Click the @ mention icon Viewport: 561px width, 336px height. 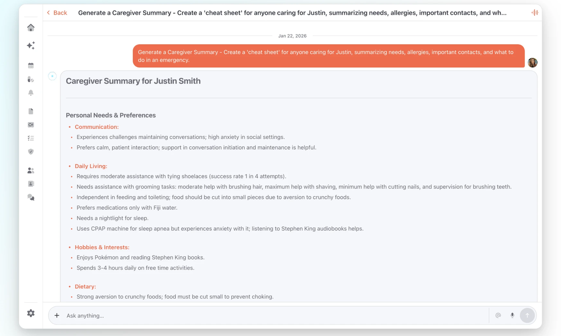[x=498, y=315]
